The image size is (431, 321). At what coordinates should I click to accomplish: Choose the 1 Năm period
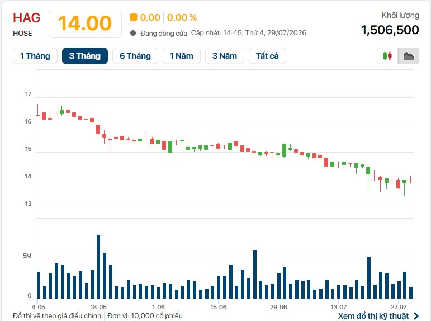tap(182, 56)
